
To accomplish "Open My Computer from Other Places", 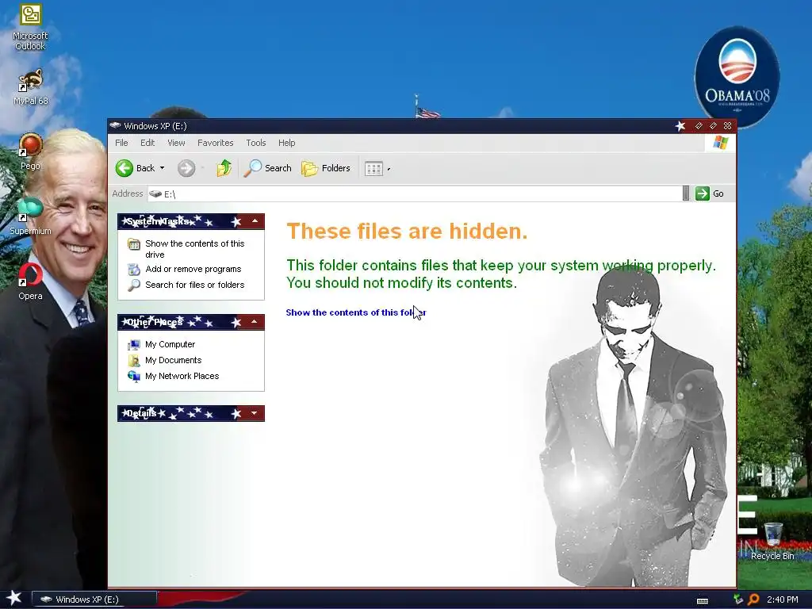I will pos(170,344).
